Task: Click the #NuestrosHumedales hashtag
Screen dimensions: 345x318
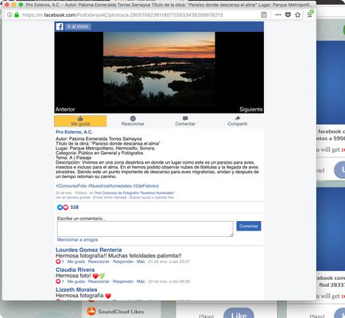Action: click(110, 186)
